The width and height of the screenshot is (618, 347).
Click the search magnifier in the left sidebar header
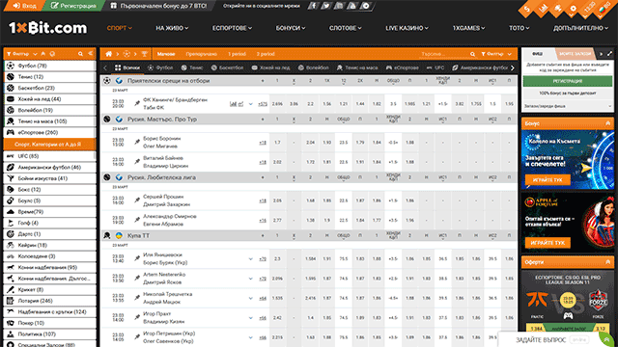pyautogui.click(x=80, y=54)
